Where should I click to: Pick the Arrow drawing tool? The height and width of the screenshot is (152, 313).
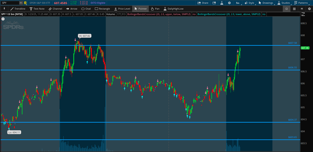click(x=71, y=9)
